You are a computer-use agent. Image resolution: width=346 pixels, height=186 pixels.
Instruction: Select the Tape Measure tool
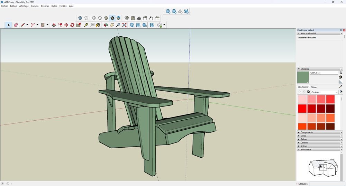tap(86, 25)
